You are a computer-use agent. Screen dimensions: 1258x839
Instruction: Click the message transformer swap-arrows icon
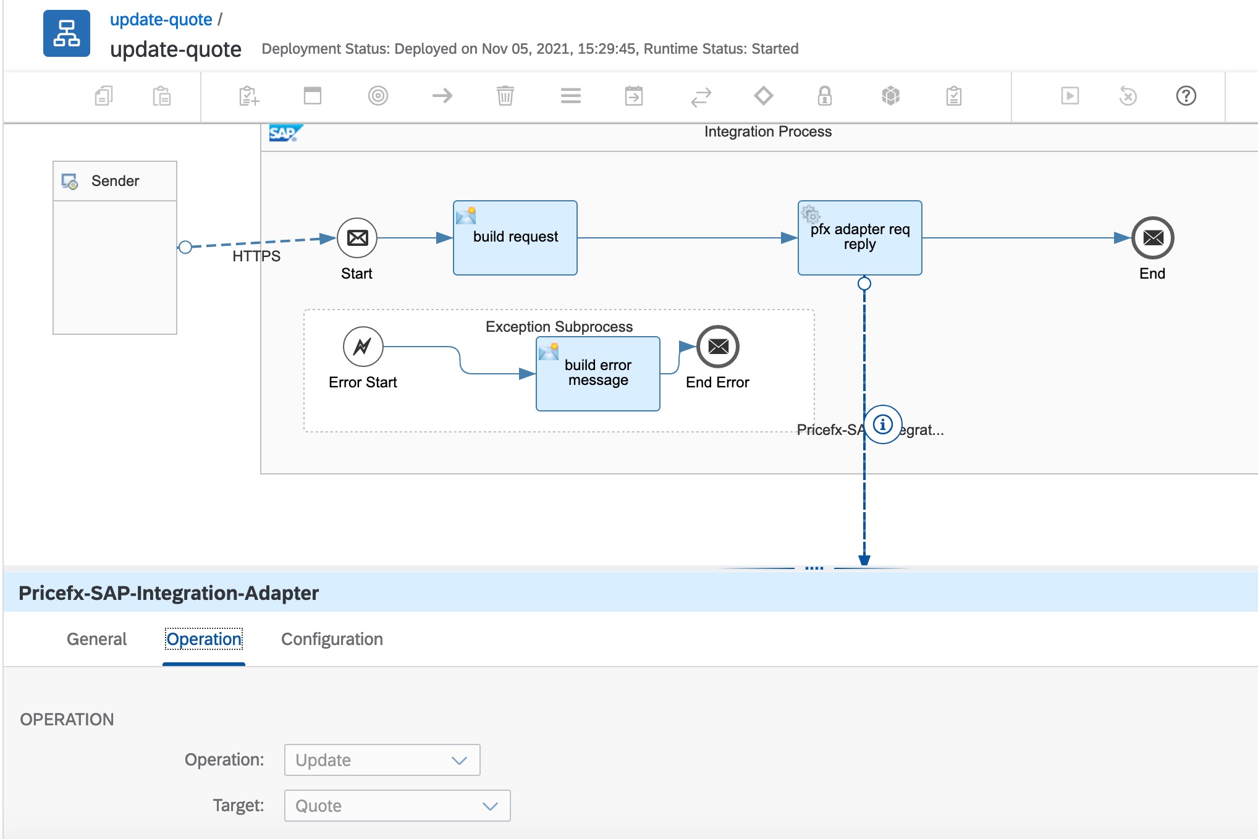click(701, 96)
